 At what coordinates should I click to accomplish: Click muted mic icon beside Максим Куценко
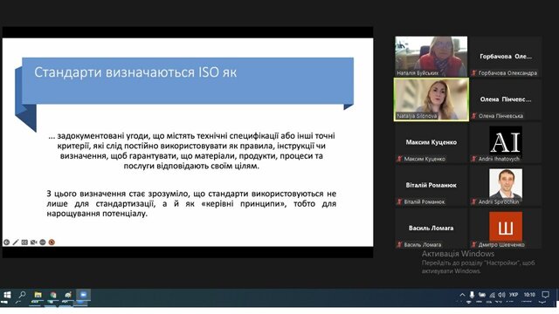click(x=399, y=159)
